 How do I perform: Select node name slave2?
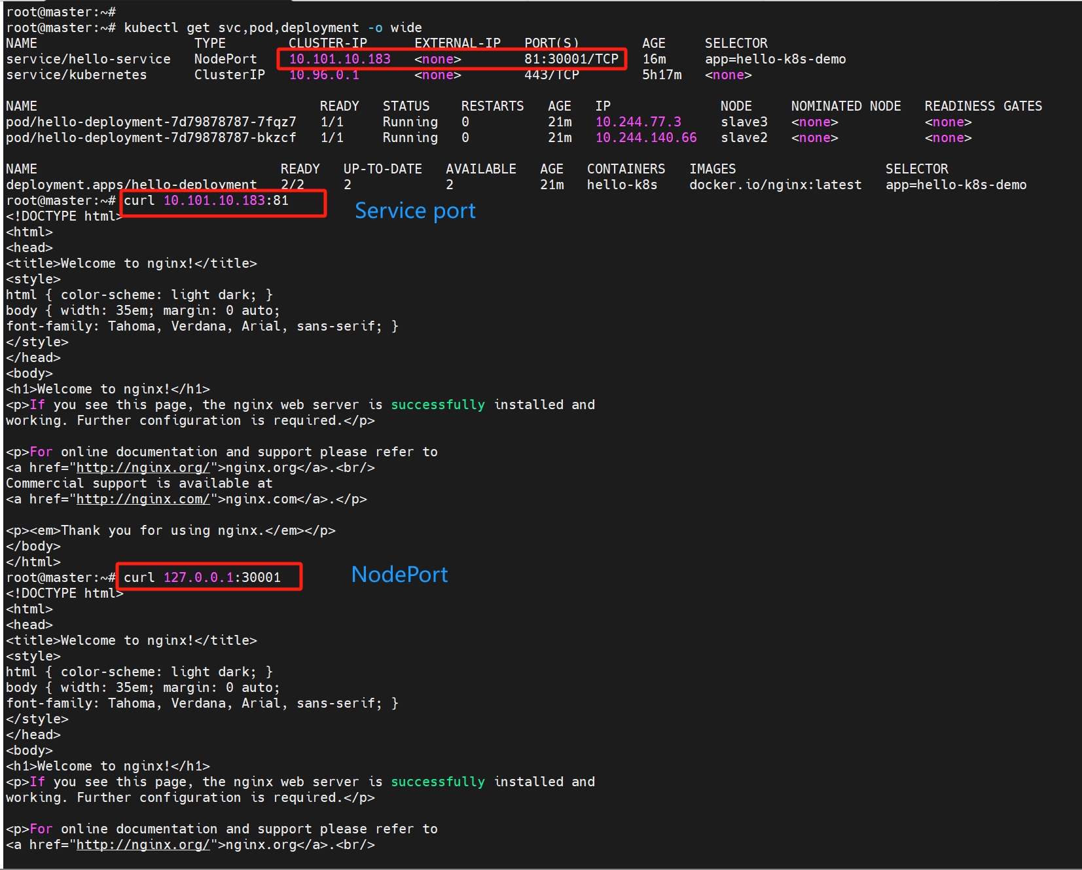744,137
